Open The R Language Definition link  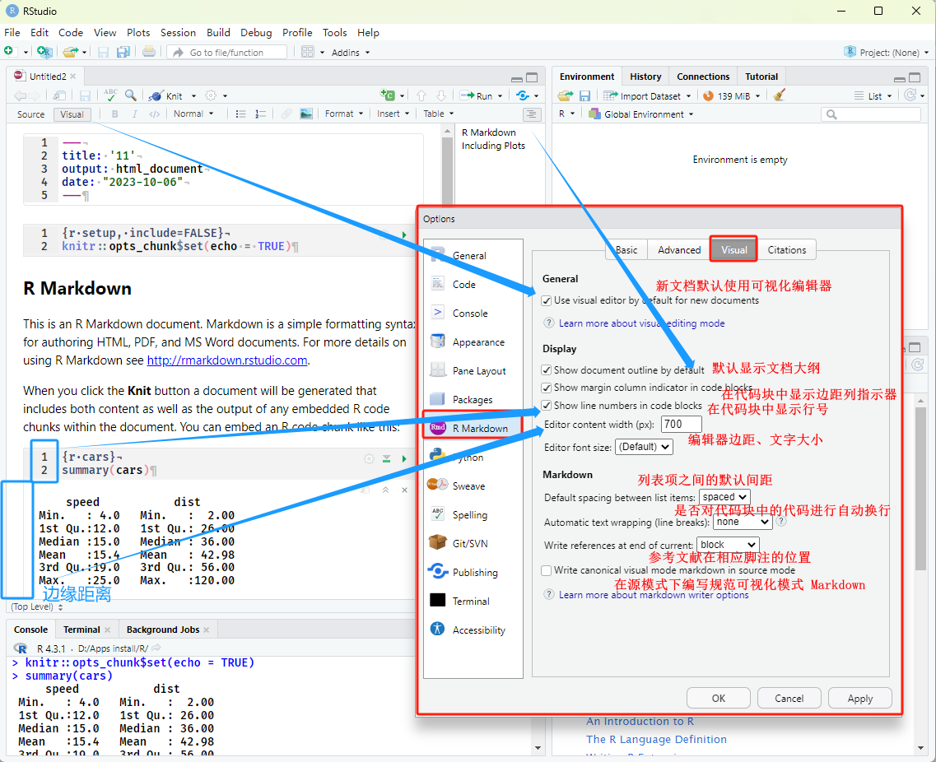656,739
